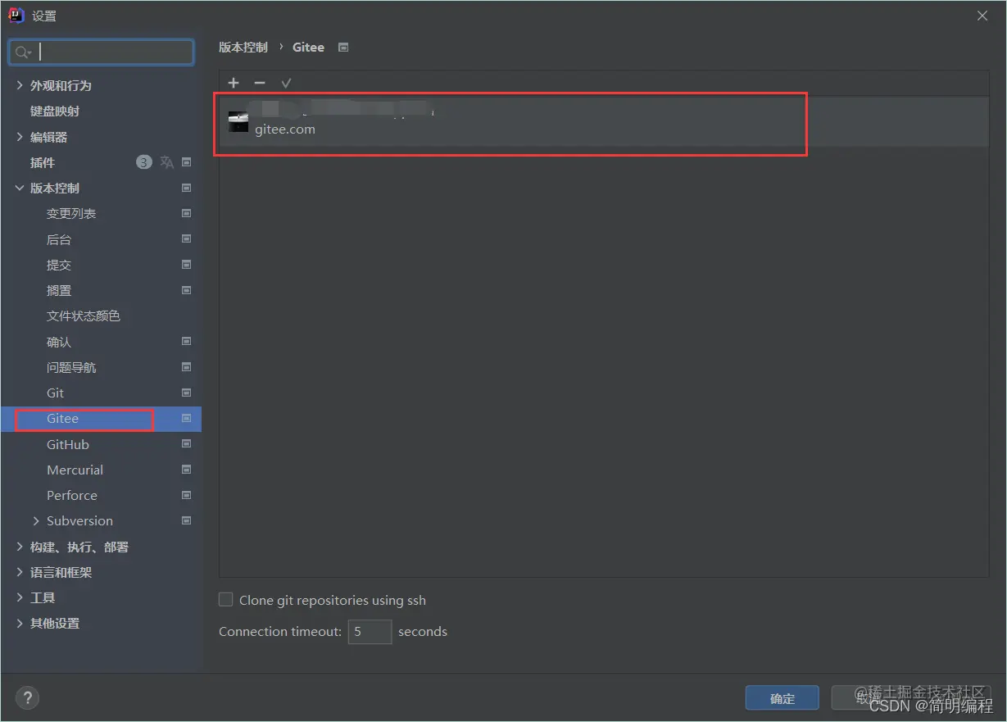Select 后台 settings page
Screen dimensions: 1007x722
pos(59,239)
